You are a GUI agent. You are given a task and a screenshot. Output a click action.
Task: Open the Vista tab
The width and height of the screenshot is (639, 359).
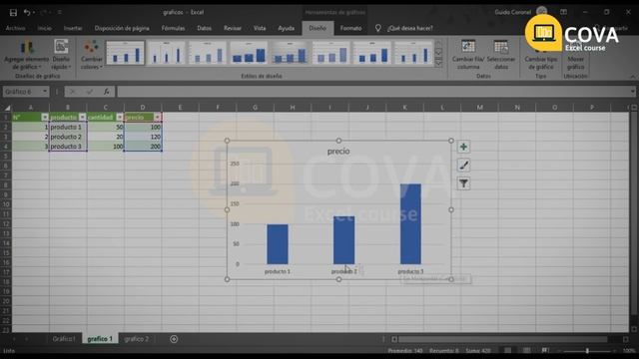tap(260, 28)
